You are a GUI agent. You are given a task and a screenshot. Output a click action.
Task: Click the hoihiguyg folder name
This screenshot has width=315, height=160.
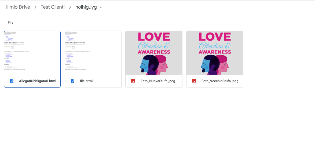86,7
